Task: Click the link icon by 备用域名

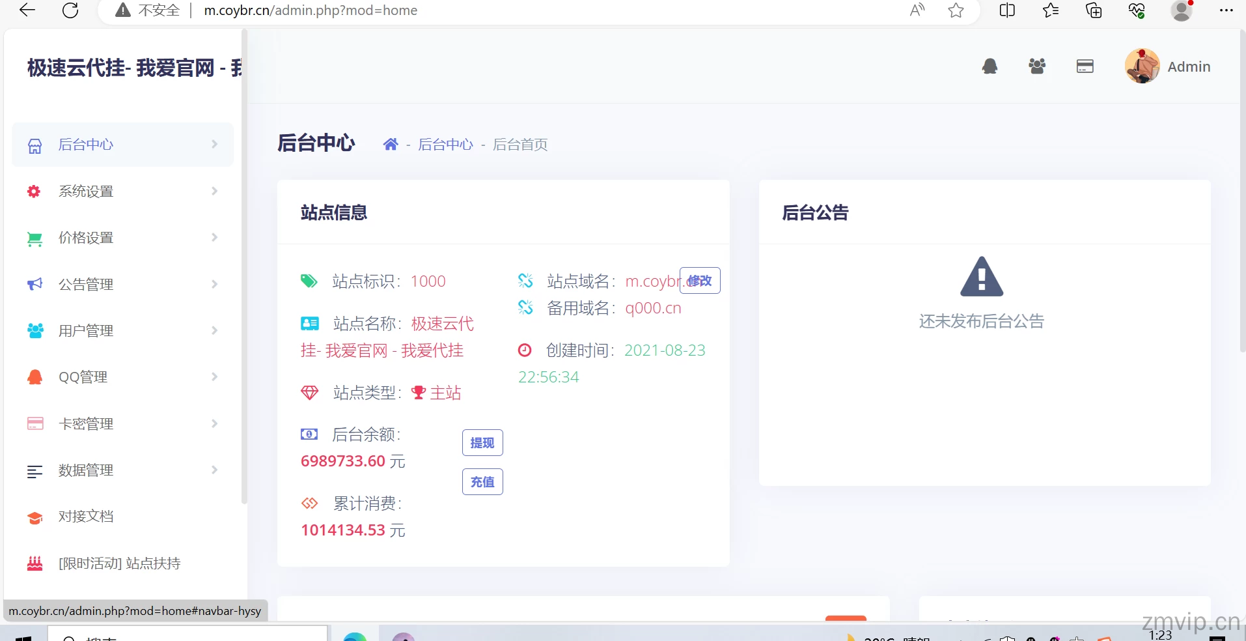Action: [525, 307]
